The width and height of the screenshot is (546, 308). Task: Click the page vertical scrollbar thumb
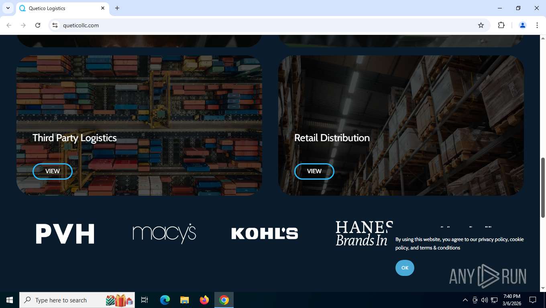click(543, 188)
